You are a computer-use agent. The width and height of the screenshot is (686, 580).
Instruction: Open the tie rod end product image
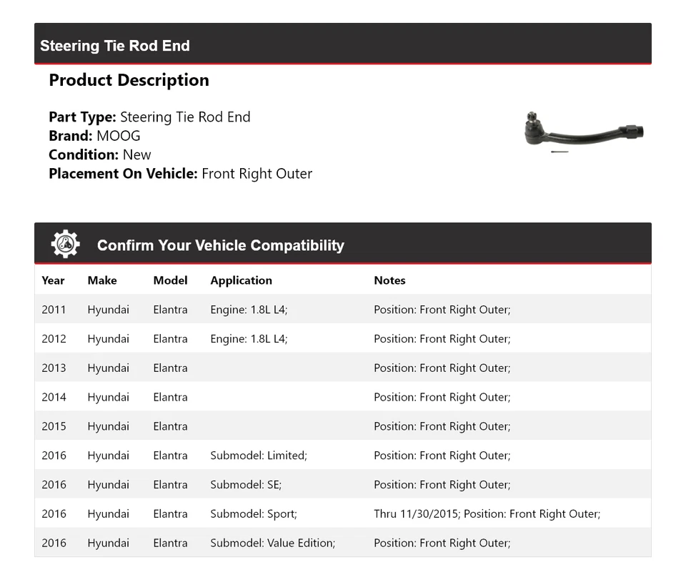point(584,132)
